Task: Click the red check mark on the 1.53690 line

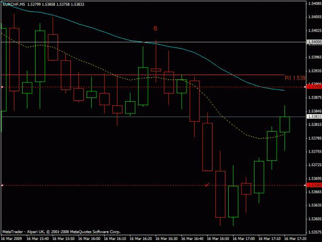Action: pos(207,185)
